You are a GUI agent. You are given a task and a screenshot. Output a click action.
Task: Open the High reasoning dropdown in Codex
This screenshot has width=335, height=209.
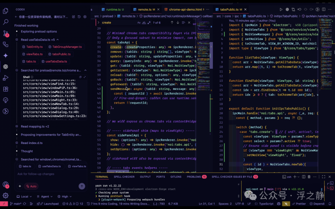pos(65,196)
